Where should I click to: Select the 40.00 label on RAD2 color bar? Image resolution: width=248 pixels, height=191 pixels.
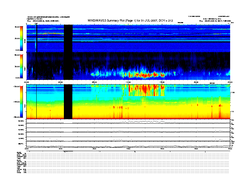click(17, 27)
